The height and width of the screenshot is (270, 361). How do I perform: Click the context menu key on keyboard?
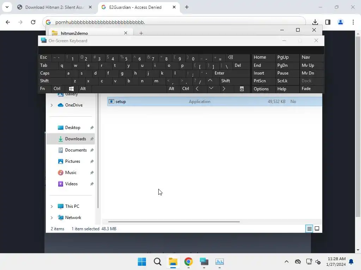(x=242, y=89)
